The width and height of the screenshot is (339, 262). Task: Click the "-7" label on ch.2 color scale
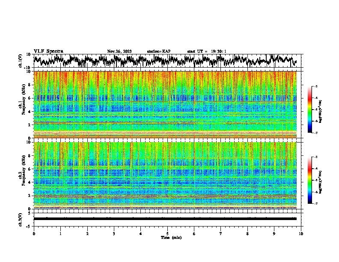316,203
